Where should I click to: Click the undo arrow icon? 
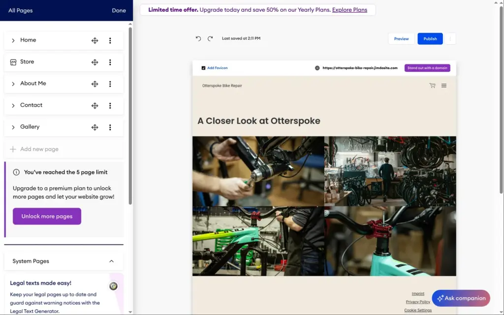tap(198, 38)
